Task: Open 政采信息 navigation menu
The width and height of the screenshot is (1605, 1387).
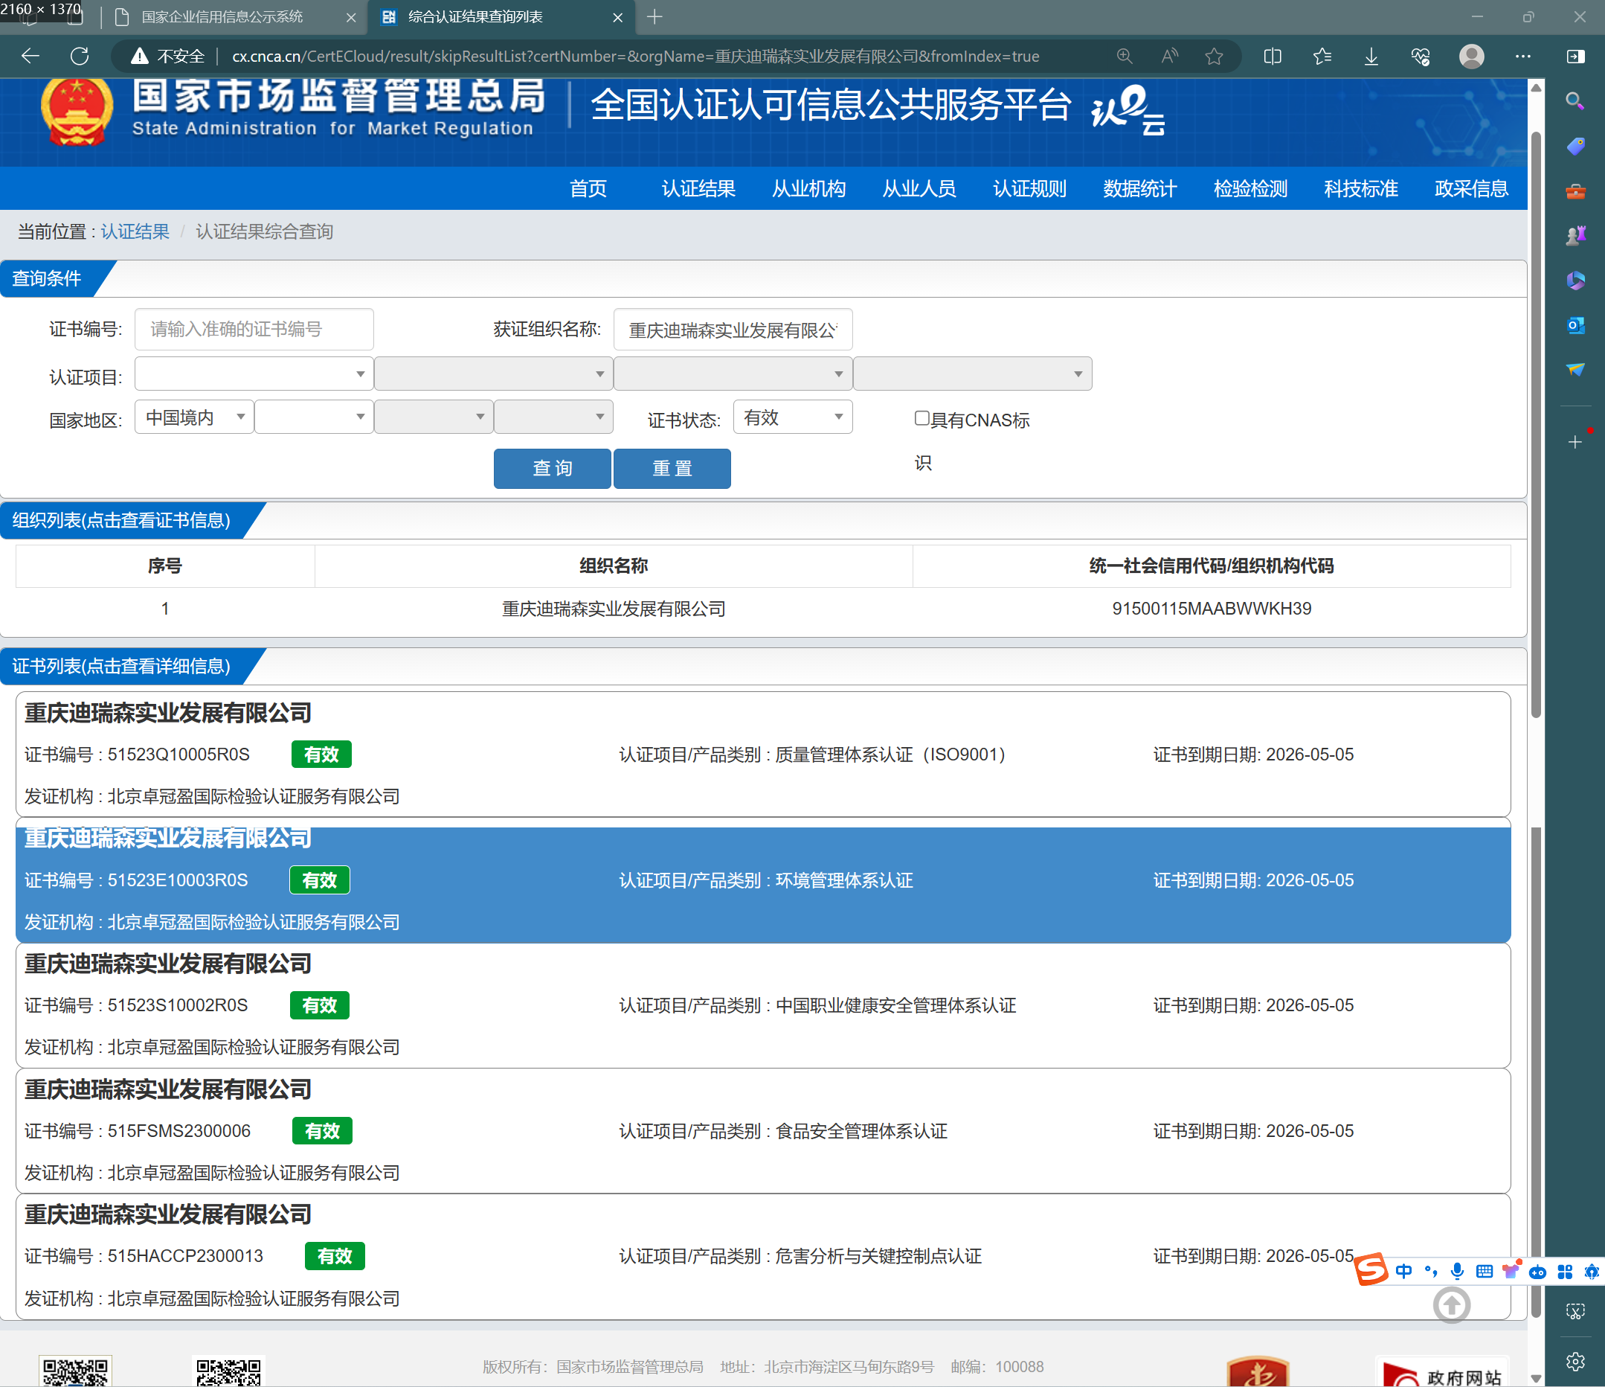Action: (1471, 188)
